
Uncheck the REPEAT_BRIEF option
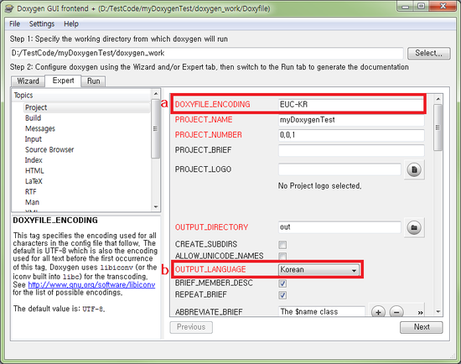[282, 295]
